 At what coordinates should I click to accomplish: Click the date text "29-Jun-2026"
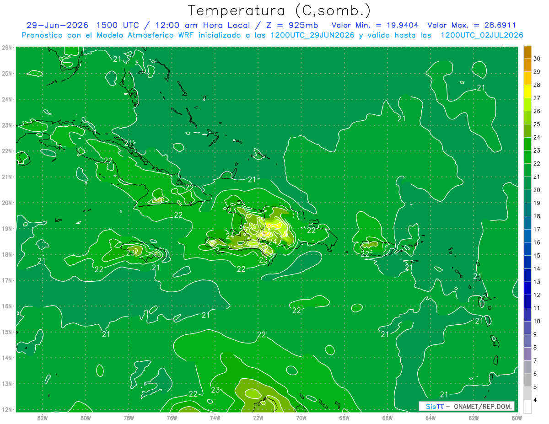point(58,25)
